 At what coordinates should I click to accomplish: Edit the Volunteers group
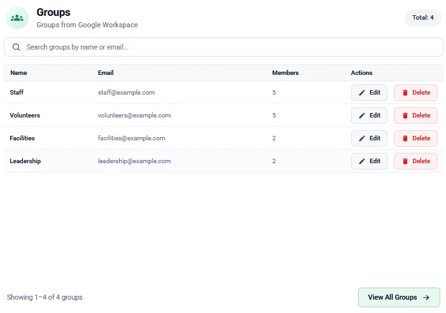369,116
